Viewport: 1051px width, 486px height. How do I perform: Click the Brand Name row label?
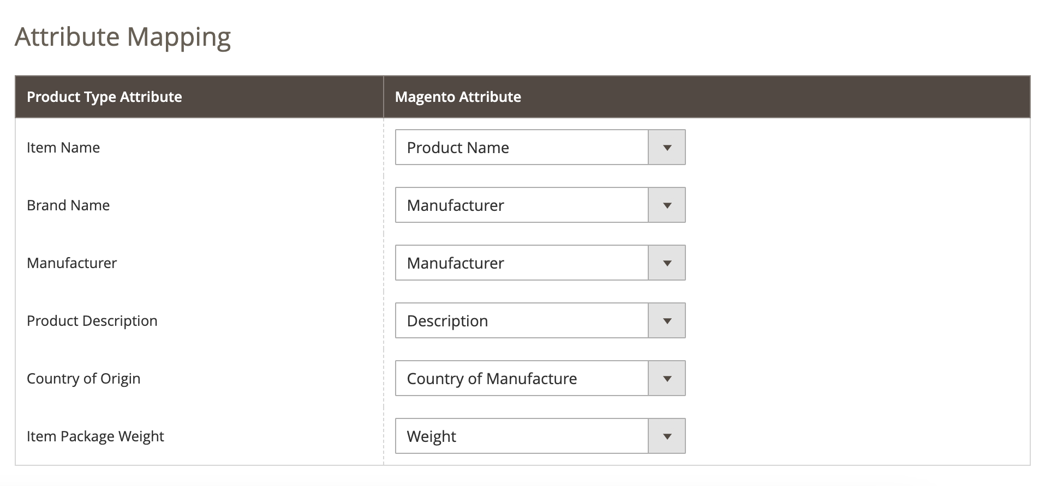pyautogui.click(x=68, y=205)
